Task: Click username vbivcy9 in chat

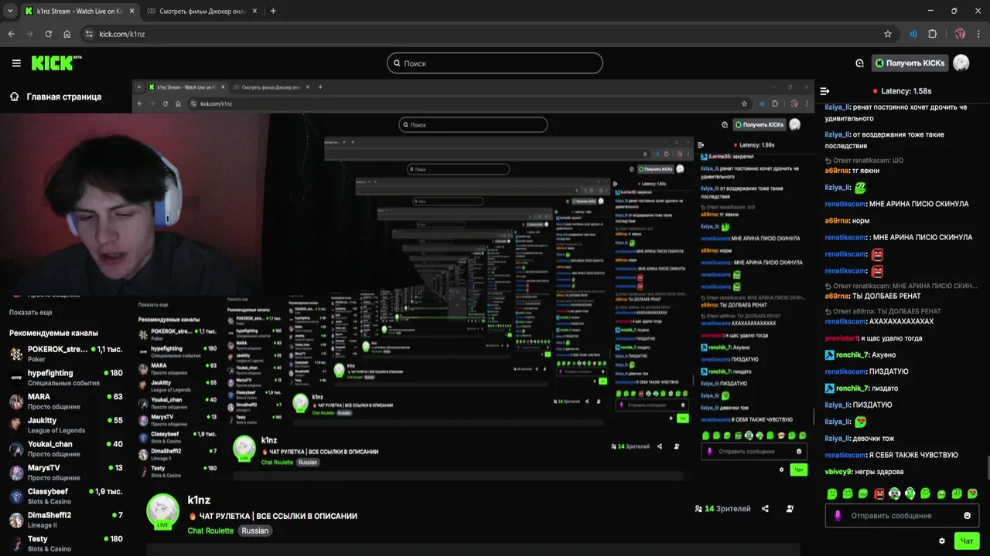Action: [838, 472]
